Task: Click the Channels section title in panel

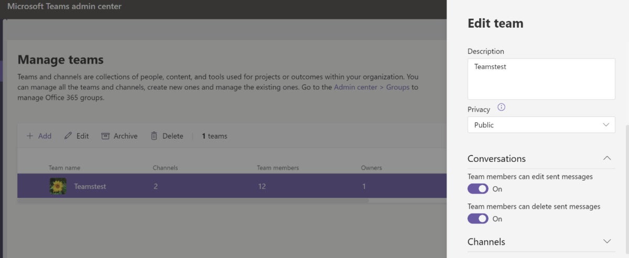Action: pos(486,242)
